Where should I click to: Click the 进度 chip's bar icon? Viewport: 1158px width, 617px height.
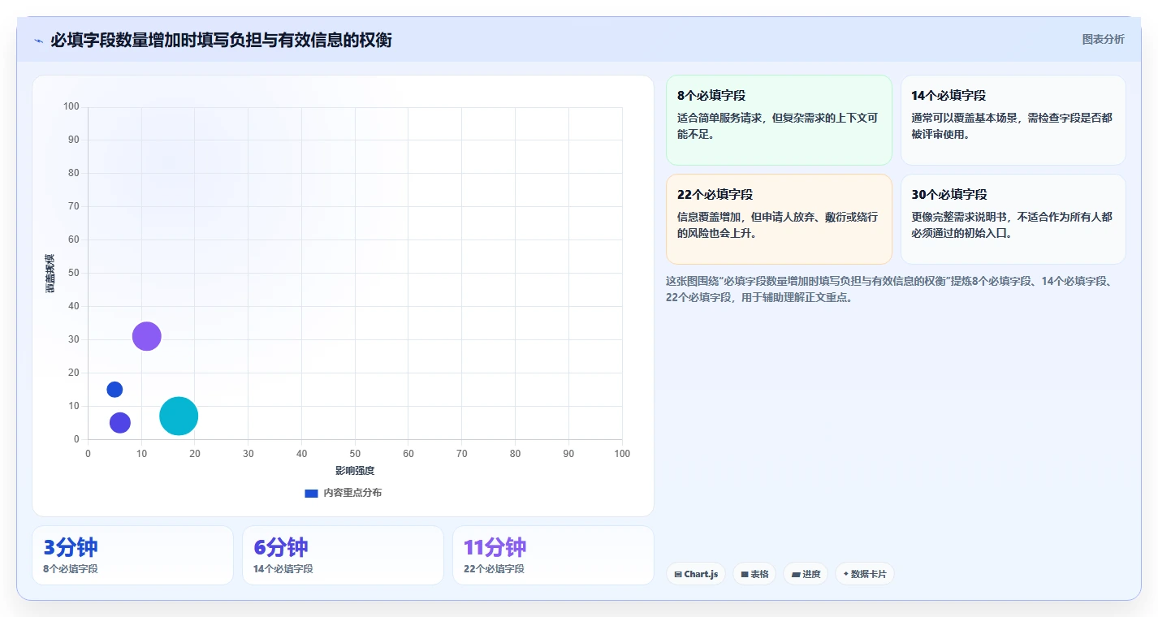(796, 575)
